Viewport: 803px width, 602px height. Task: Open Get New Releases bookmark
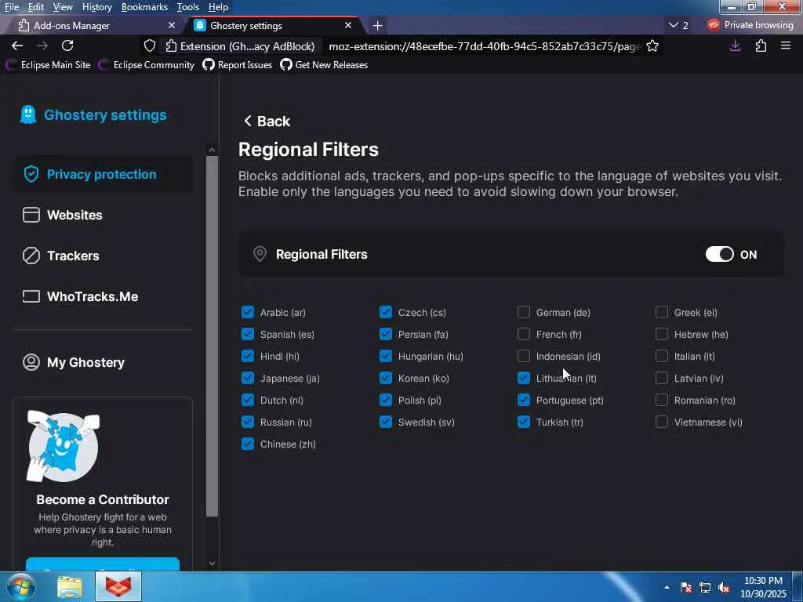(324, 65)
